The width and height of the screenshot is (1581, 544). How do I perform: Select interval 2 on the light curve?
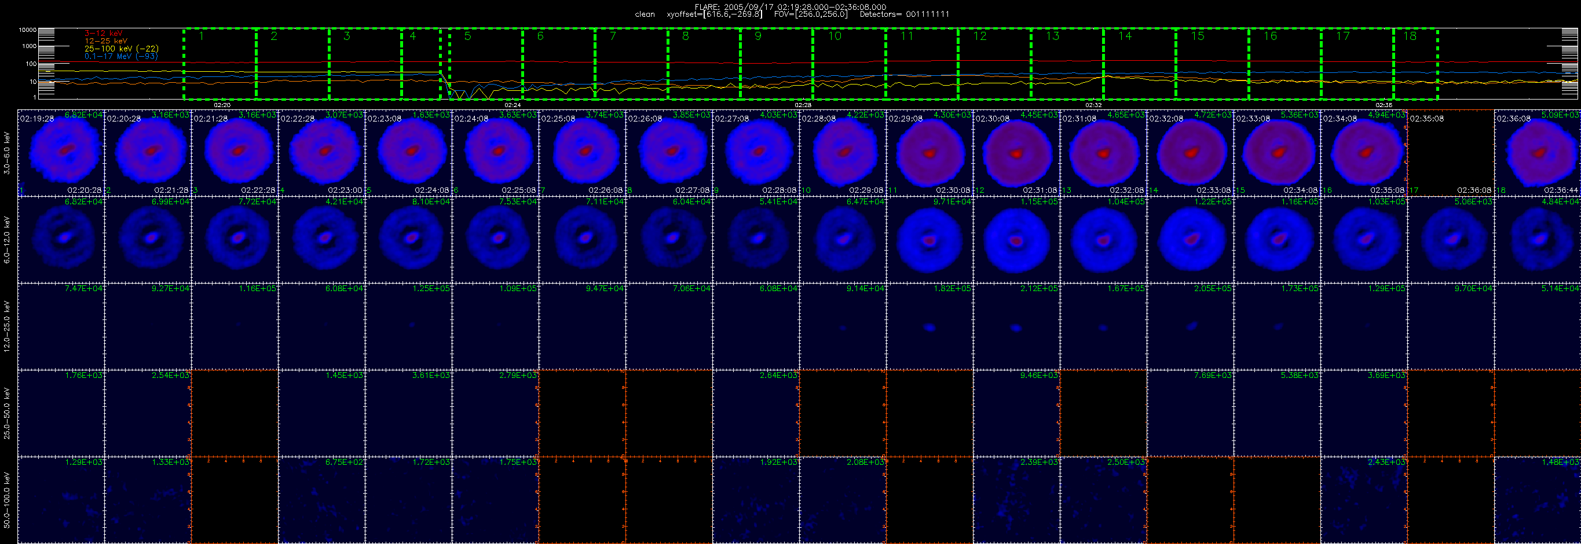[293, 64]
